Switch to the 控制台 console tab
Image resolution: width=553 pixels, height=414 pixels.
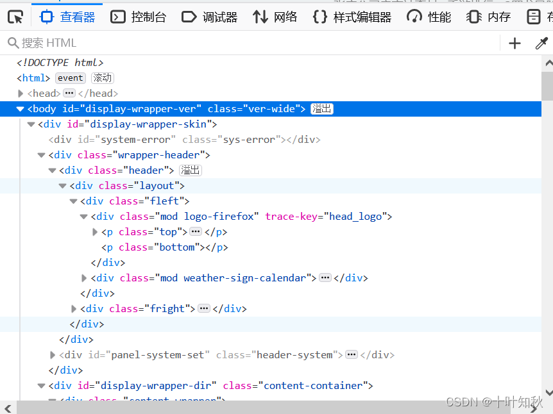click(139, 17)
